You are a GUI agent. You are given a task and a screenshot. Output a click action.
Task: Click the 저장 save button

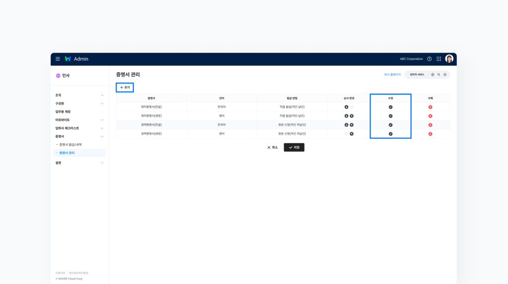pyautogui.click(x=294, y=147)
